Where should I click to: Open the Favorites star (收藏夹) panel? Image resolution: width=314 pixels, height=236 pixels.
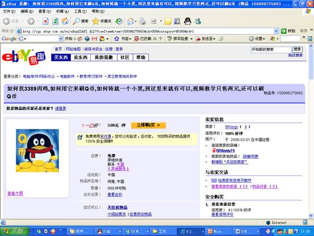coord(102,21)
